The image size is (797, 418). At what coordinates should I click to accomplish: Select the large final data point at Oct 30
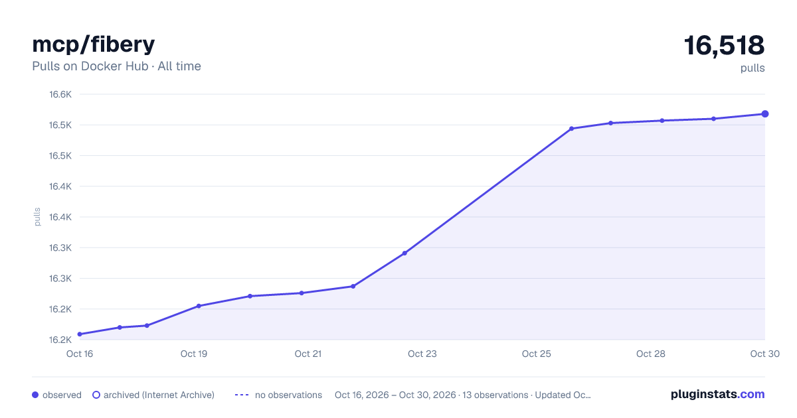[765, 114]
